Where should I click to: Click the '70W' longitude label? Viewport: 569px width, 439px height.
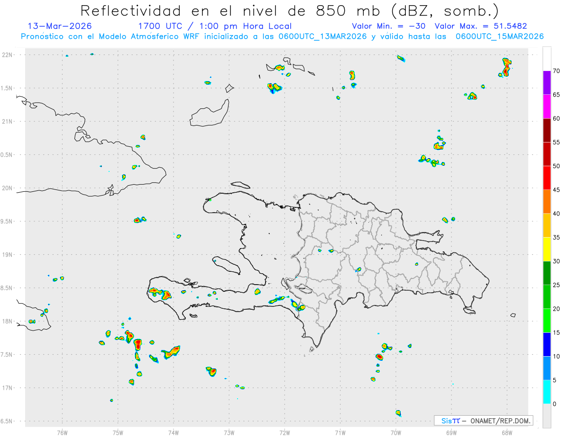[x=396, y=432]
